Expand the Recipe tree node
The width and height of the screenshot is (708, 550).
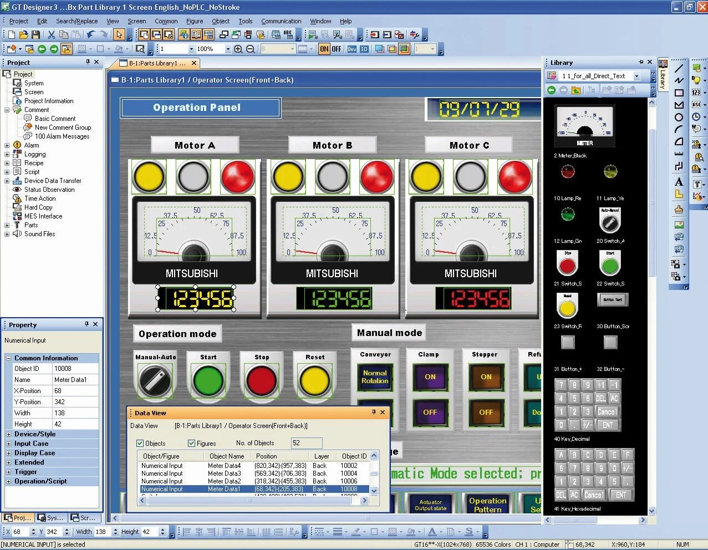tap(7, 163)
